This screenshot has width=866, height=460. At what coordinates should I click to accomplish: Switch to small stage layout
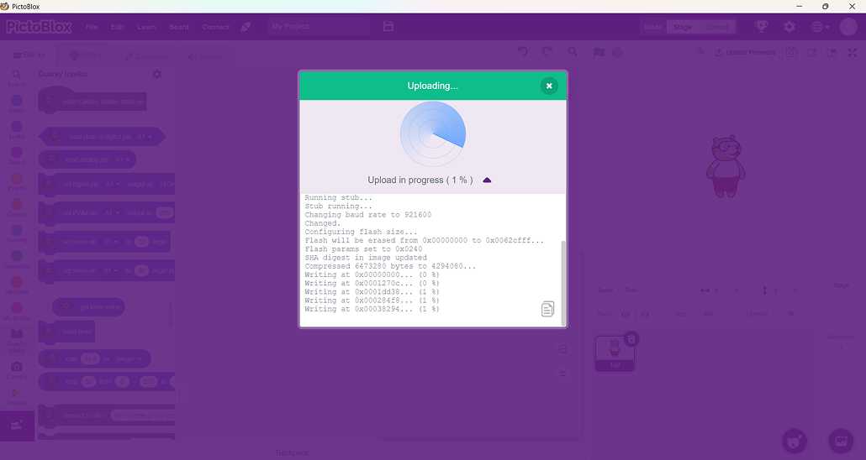812,52
